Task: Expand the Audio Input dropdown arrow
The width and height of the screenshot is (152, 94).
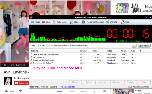Action: (x=68, y=22)
